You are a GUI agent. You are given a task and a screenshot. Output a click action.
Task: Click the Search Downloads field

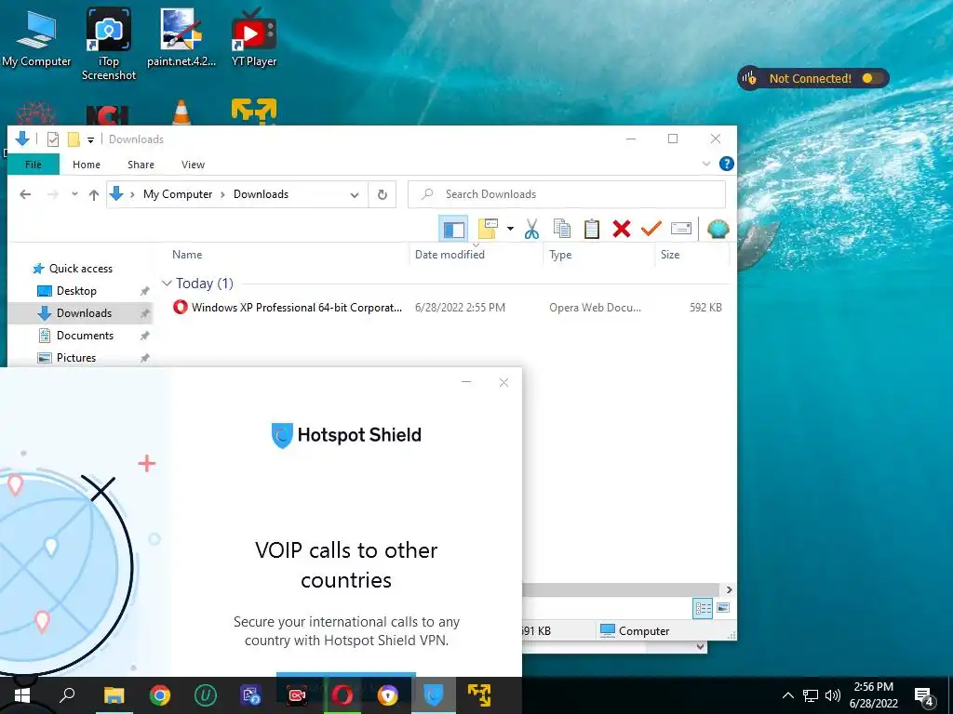pos(567,194)
